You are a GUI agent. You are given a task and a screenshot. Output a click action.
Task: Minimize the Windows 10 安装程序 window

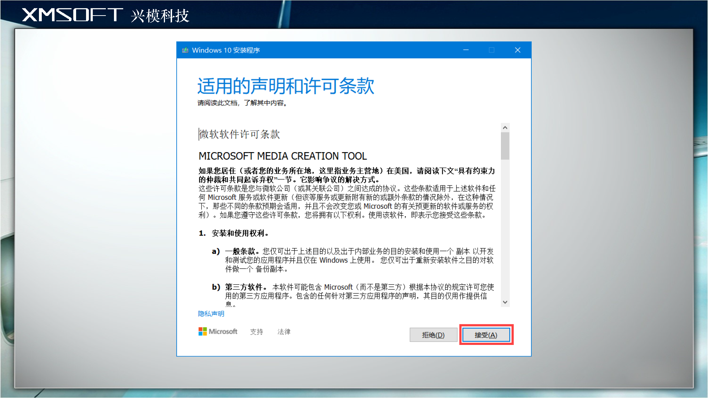click(x=466, y=50)
